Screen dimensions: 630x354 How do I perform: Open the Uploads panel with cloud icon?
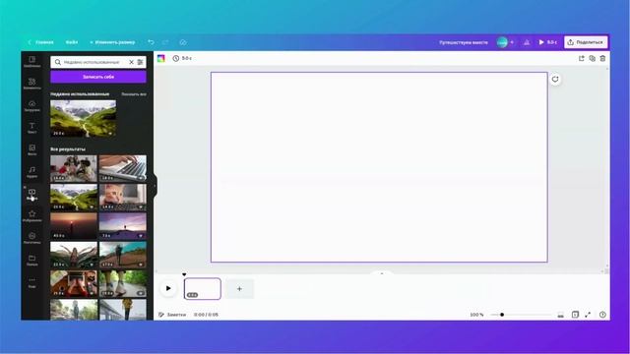(x=31, y=105)
